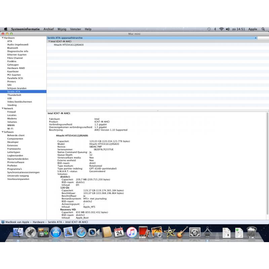This screenshot has width=269, height=269.
Task: Collapse the Software section triangle
Action: 3,132
